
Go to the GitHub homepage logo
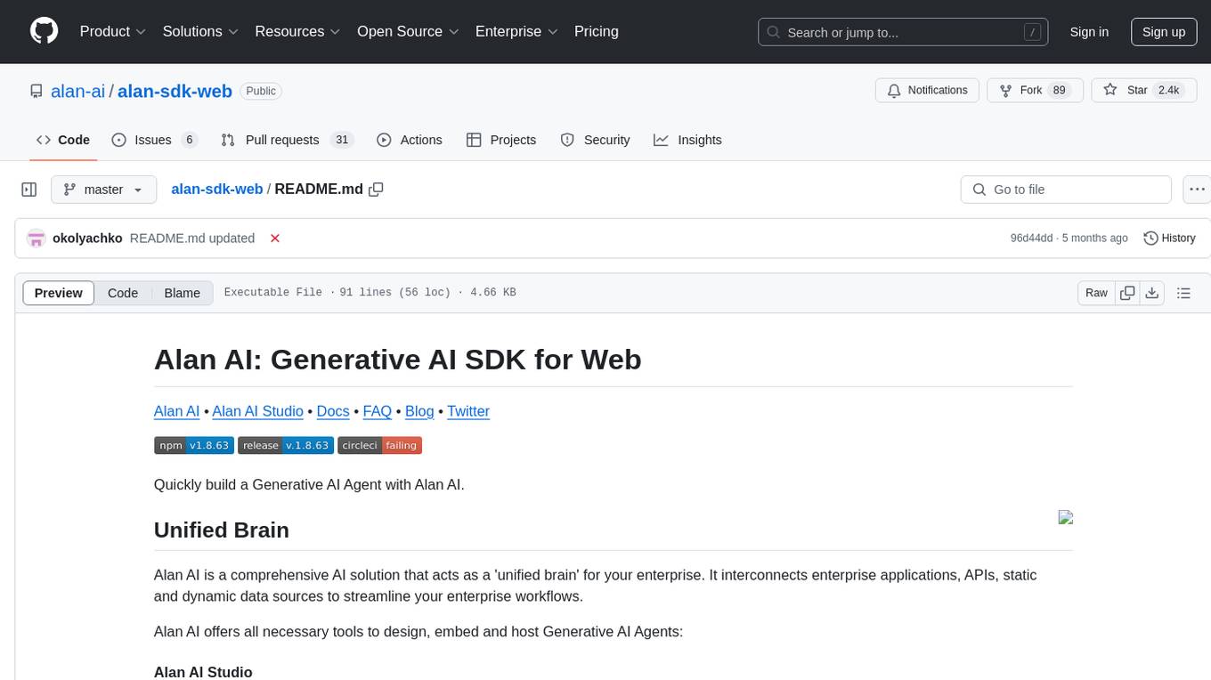44,31
